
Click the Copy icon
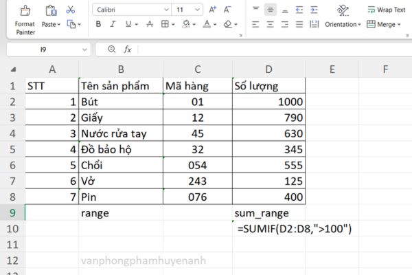click(x=71, y=24)
